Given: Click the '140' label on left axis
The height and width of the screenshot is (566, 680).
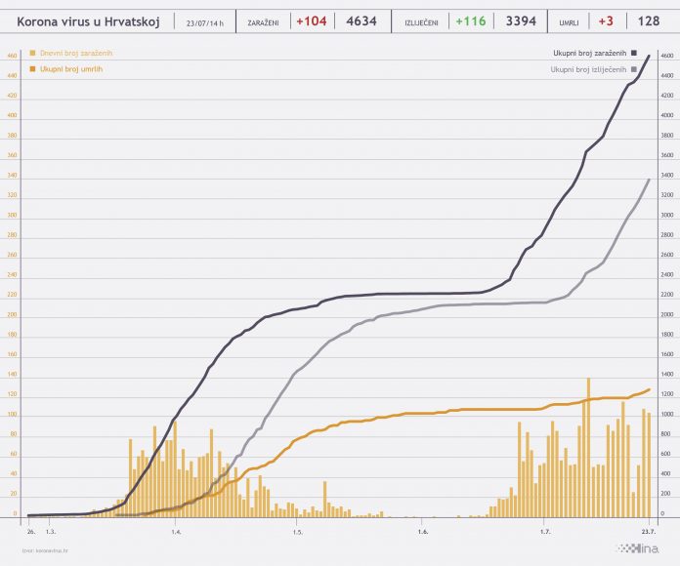Looking at the screenshot, I should pos(12,374).
